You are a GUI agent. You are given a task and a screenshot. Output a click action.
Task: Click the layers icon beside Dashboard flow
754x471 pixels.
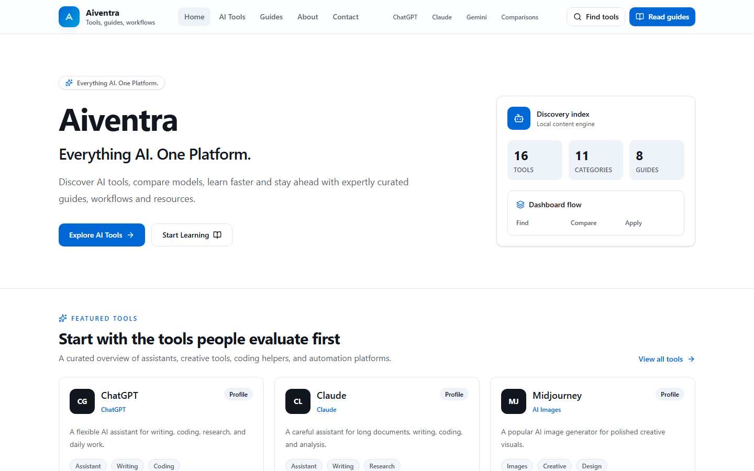[x=520, y=205]
